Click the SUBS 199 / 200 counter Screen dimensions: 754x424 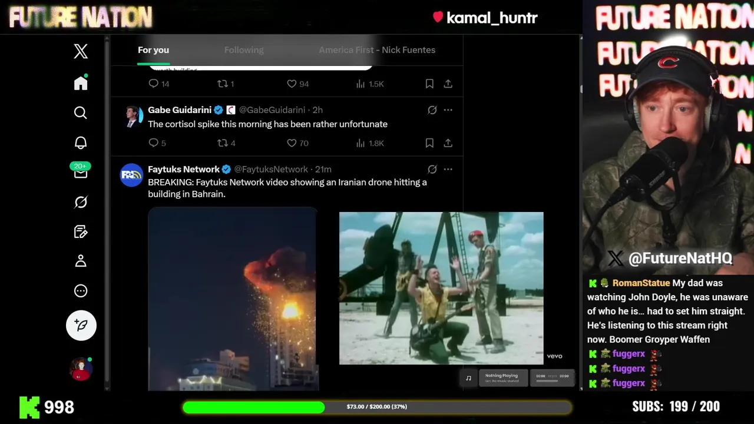(676, 406)
